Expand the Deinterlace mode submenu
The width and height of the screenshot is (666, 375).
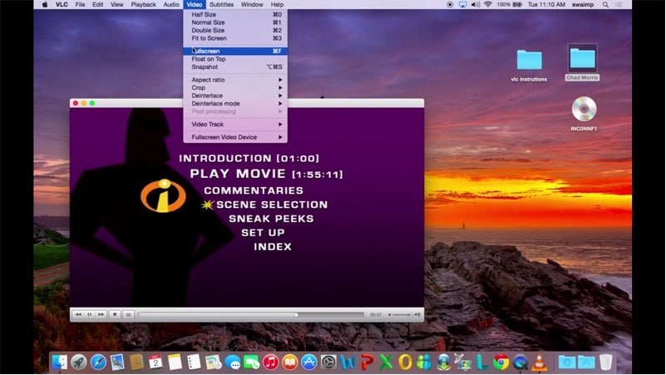click(235, 104)
